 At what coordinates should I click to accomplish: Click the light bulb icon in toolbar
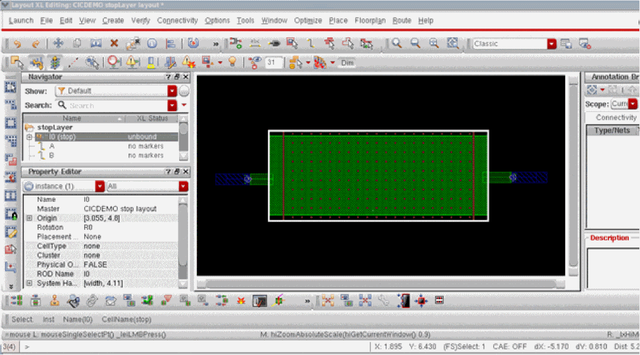232,63
